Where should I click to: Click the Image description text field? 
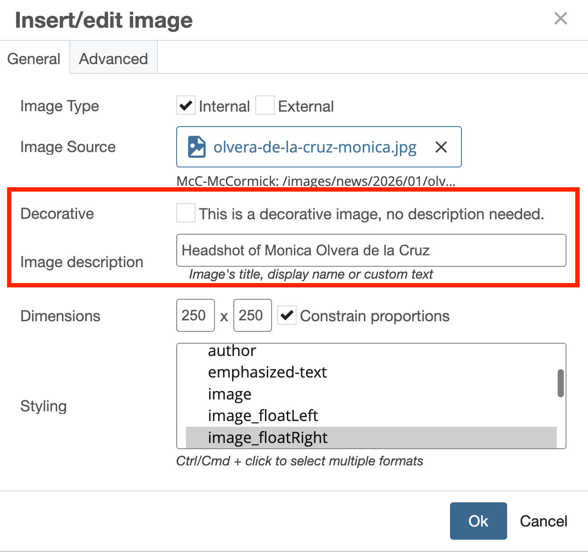371,251
